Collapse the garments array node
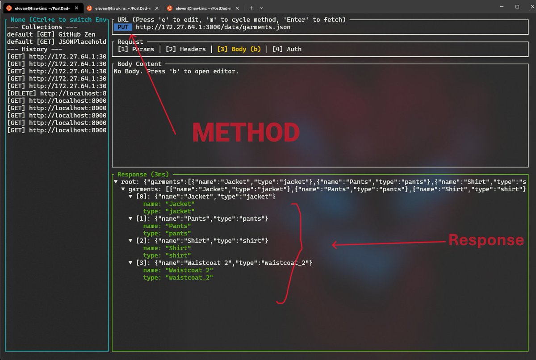Screen dimensions: 536x360 pos(124,189)
